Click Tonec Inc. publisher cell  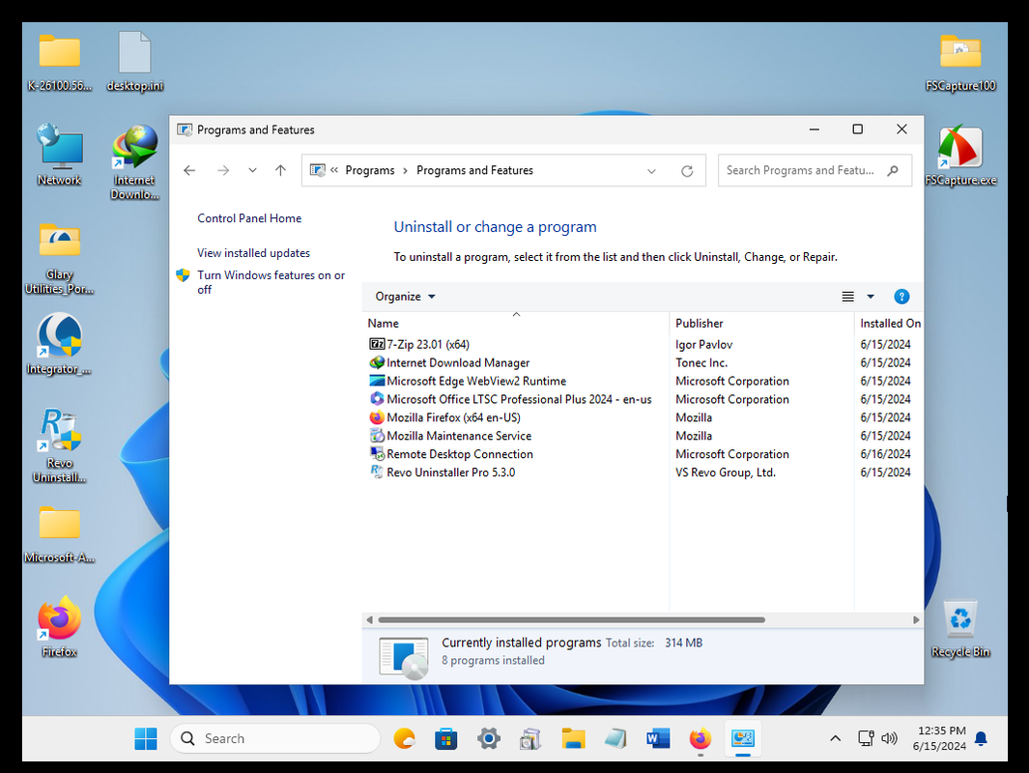coord(701,362)
